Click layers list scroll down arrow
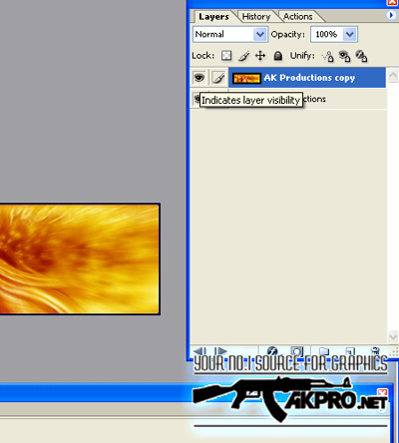The width and height of the screenshot is (399, 443). coord(393,336)
